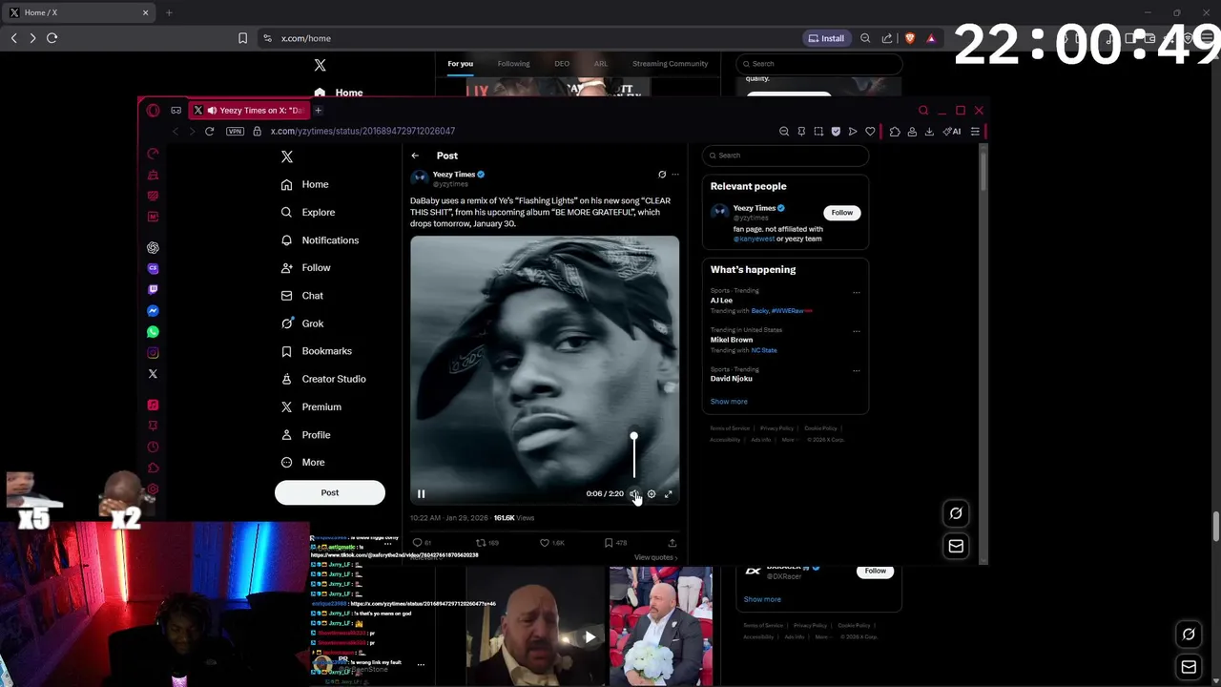Toggle the ad-blocker shield in Opera toolbar

click(836, 132)
